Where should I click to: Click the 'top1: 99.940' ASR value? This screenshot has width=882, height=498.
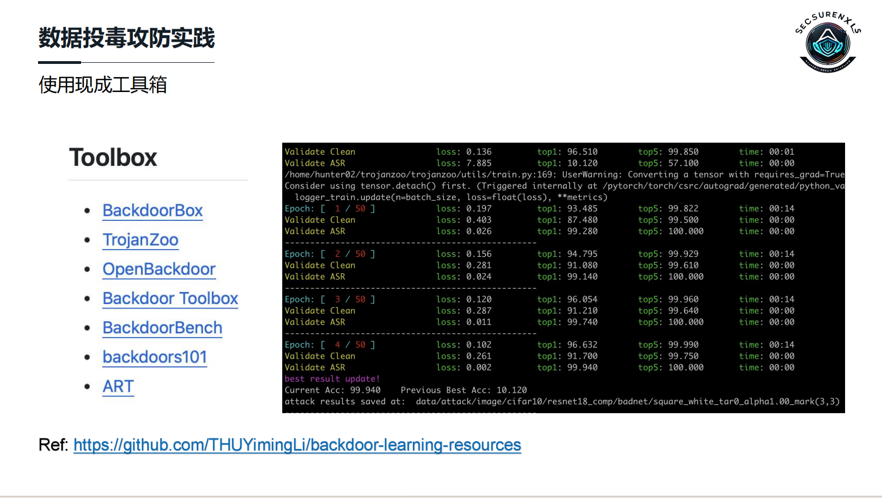point(567,367)
